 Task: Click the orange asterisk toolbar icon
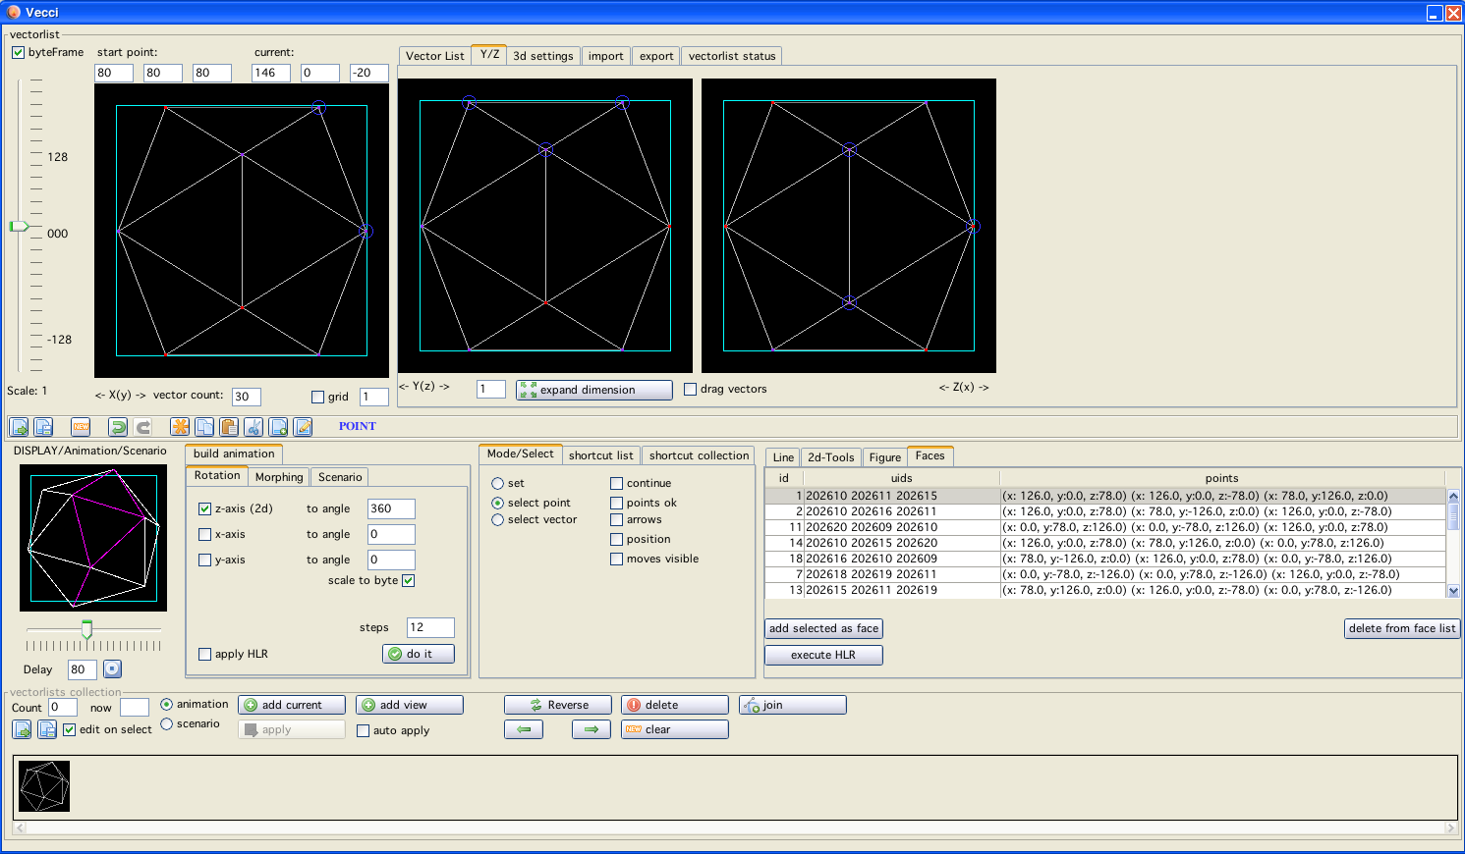tap(180, 427)
